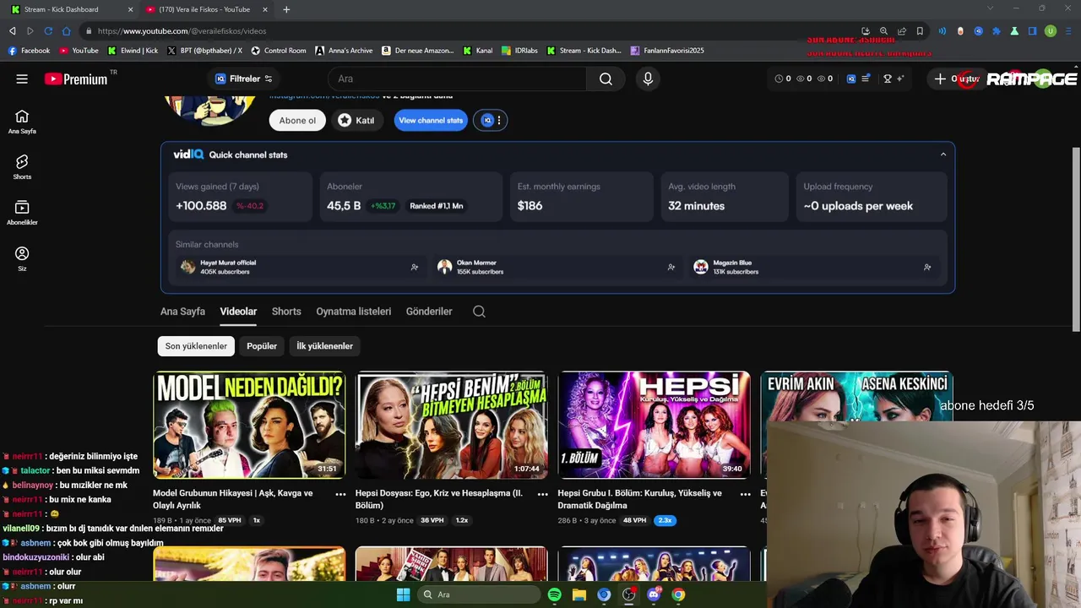Click the vidIQ clock counter icon

779,79
